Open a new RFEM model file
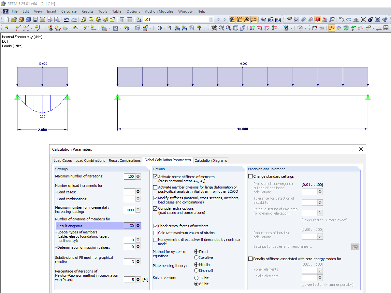Viewport: 391px width, 293px height. tap(7, 19)
